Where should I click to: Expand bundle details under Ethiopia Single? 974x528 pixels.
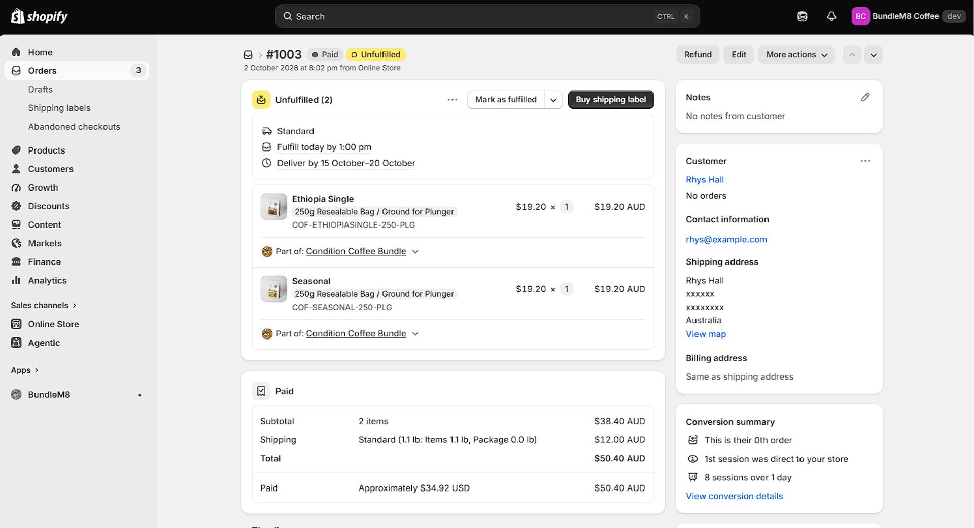point(415,252)
